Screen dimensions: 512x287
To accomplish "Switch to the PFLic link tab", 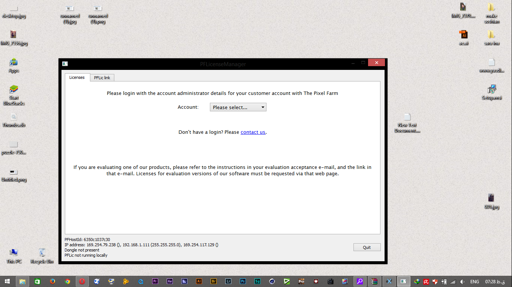I will click(x=102, y=78).
